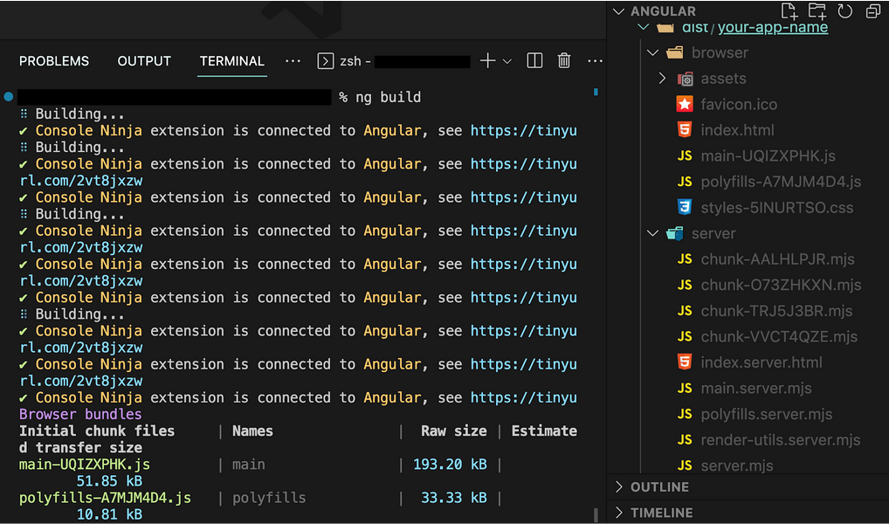Open more terminal actions ellipsis menu

595,60
